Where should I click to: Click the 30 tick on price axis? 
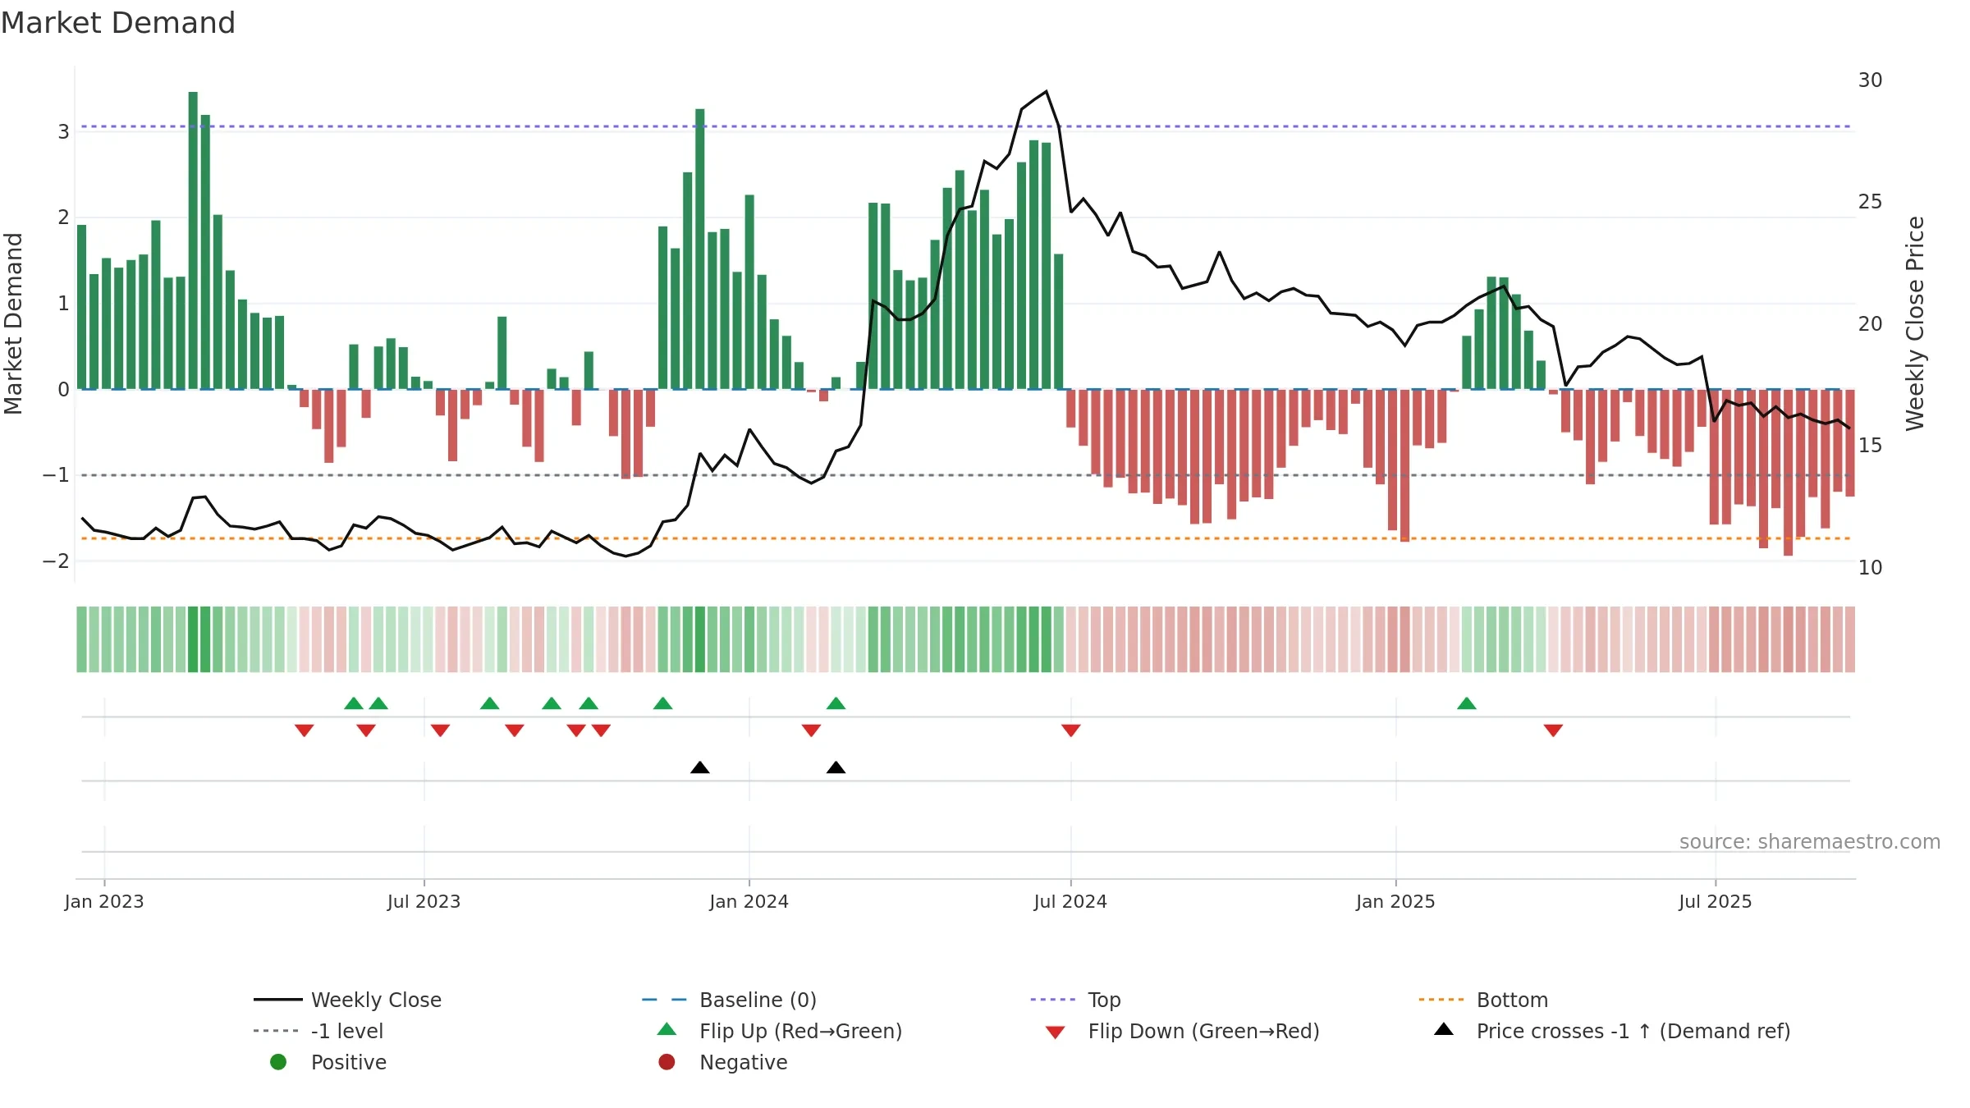(1870, 80)
